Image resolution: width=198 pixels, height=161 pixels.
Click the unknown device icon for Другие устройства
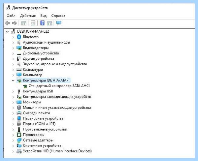(x=19, y=59)
